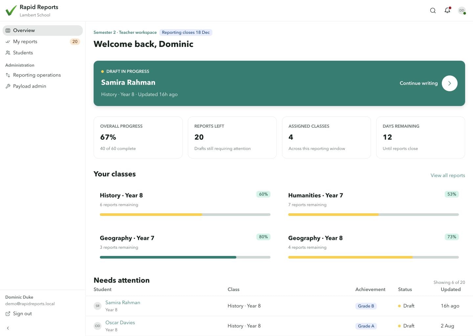Click the Class column header
The height and width of the screenshot is (336, 473).
tap(234, 289)
